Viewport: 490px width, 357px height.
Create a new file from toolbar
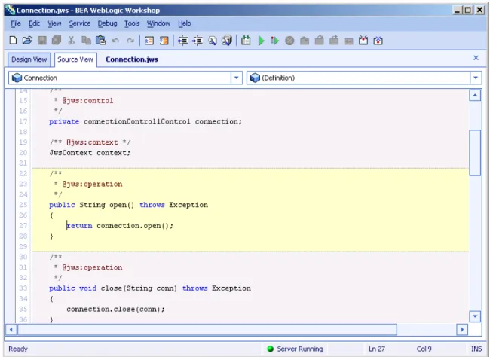click(x=13, y=40)
